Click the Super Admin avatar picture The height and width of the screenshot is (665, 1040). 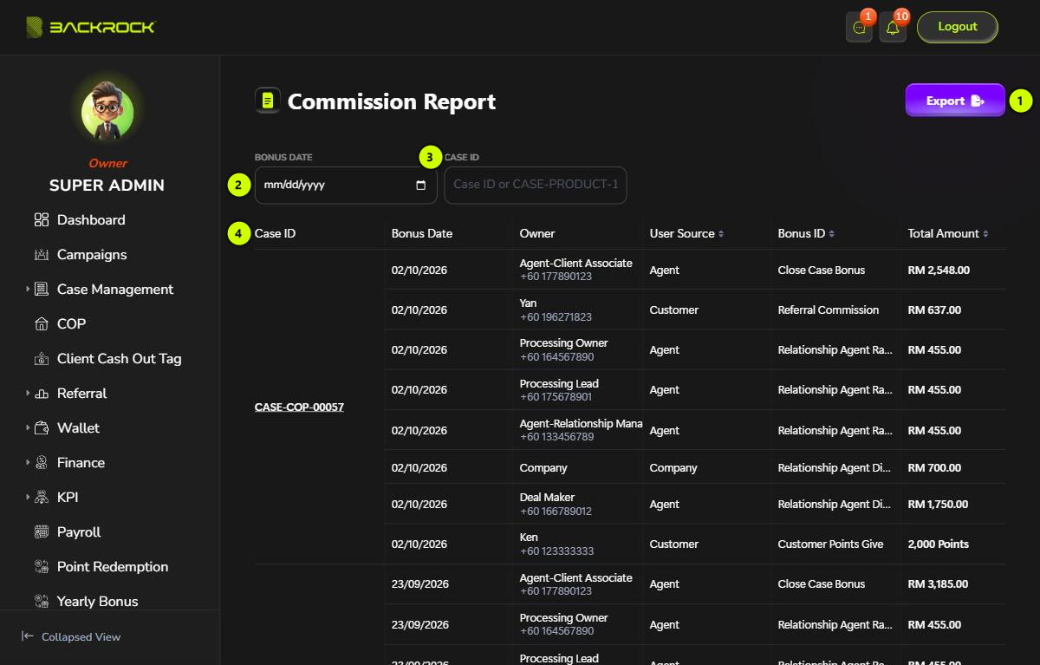[107, 114]
